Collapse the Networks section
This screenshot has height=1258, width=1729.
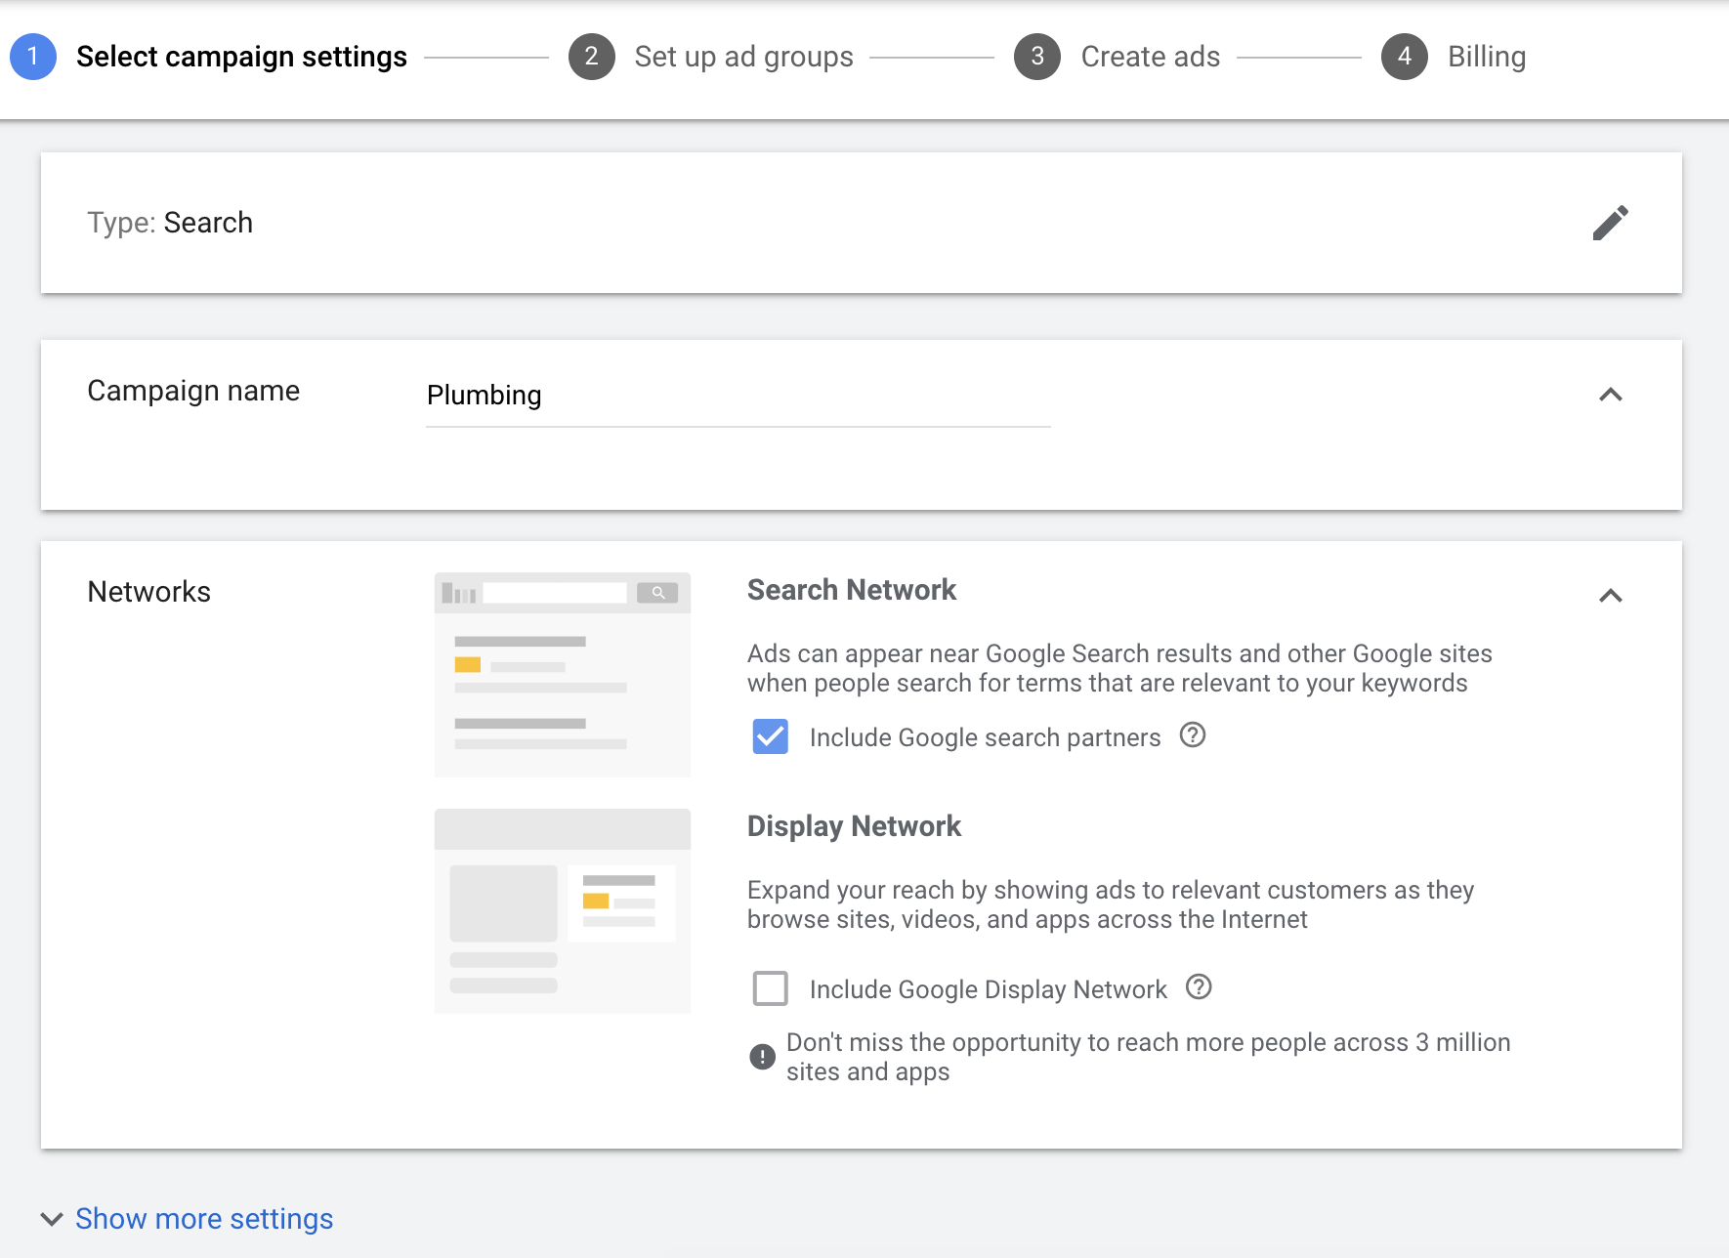1611,596
